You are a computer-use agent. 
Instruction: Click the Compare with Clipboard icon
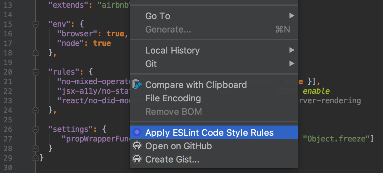137,85
